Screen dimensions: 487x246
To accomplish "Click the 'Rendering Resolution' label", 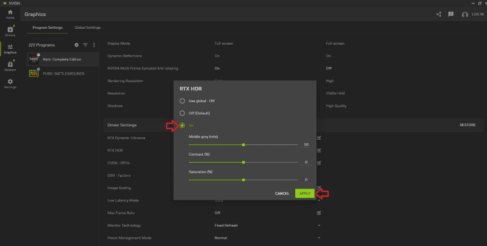I will [x=125, y=80].
